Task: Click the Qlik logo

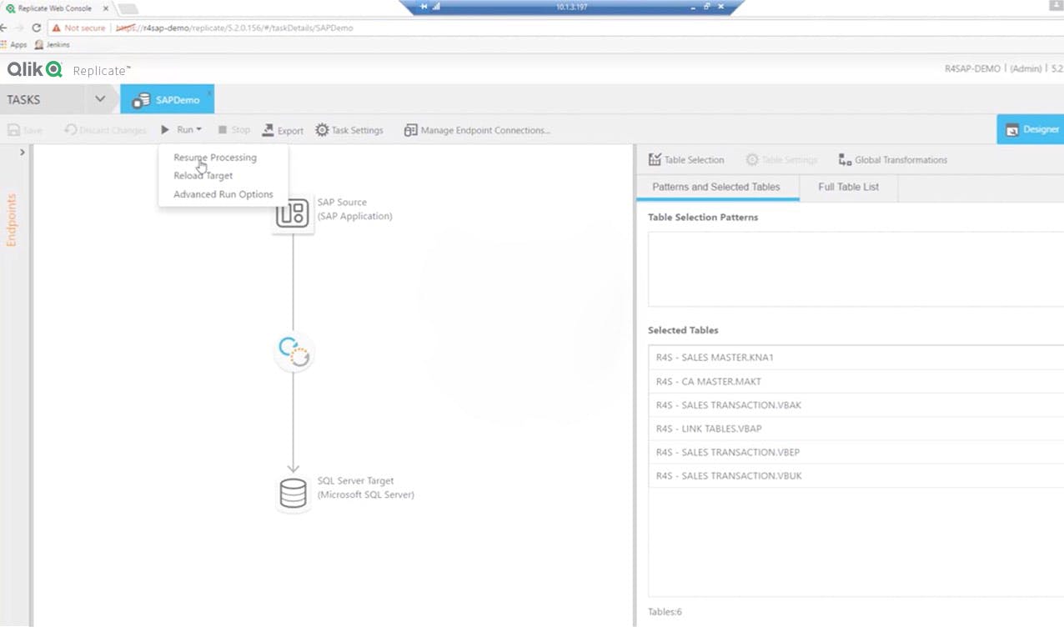Action: point(35,69)
